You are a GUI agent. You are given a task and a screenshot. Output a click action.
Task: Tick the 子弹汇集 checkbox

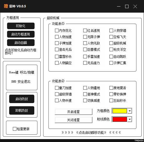[111, 63]
